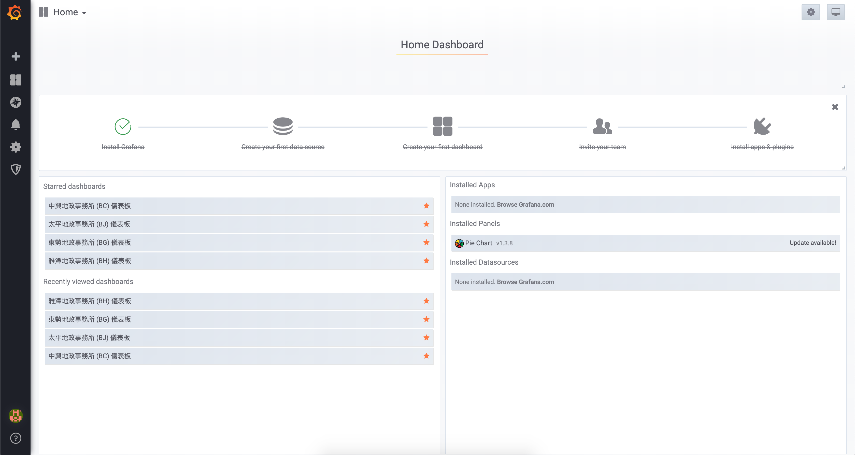The height and width of the screenshot is (455, 855).
Task: Click Browse Grafana.com under Installed Datasources
Action: (x=525, y=282)
